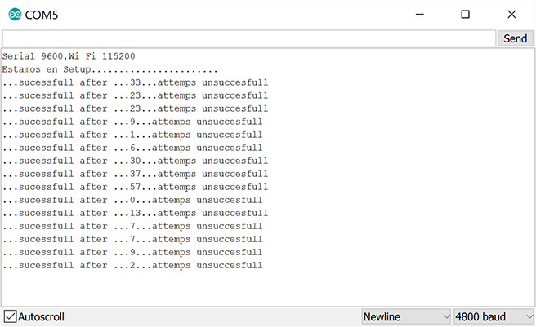
Task: Click the Autoscroll label text
Action: click(41, 316)
